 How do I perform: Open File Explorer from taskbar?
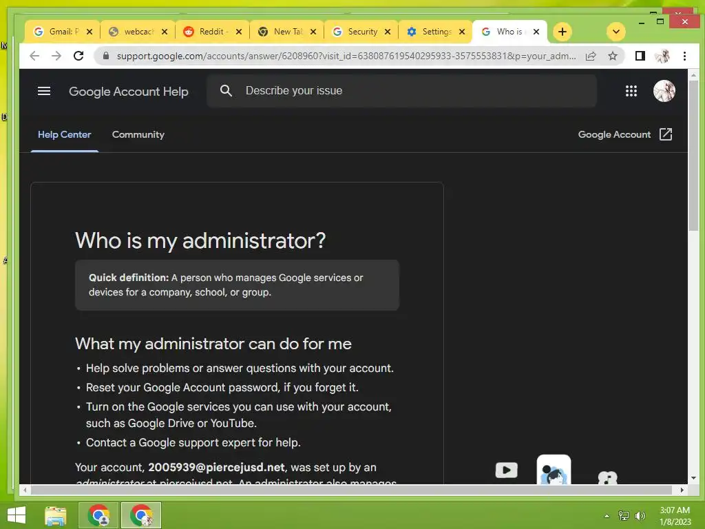[56, 515]
